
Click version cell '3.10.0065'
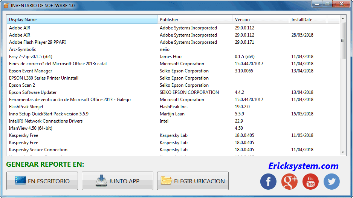coord(244,71)
